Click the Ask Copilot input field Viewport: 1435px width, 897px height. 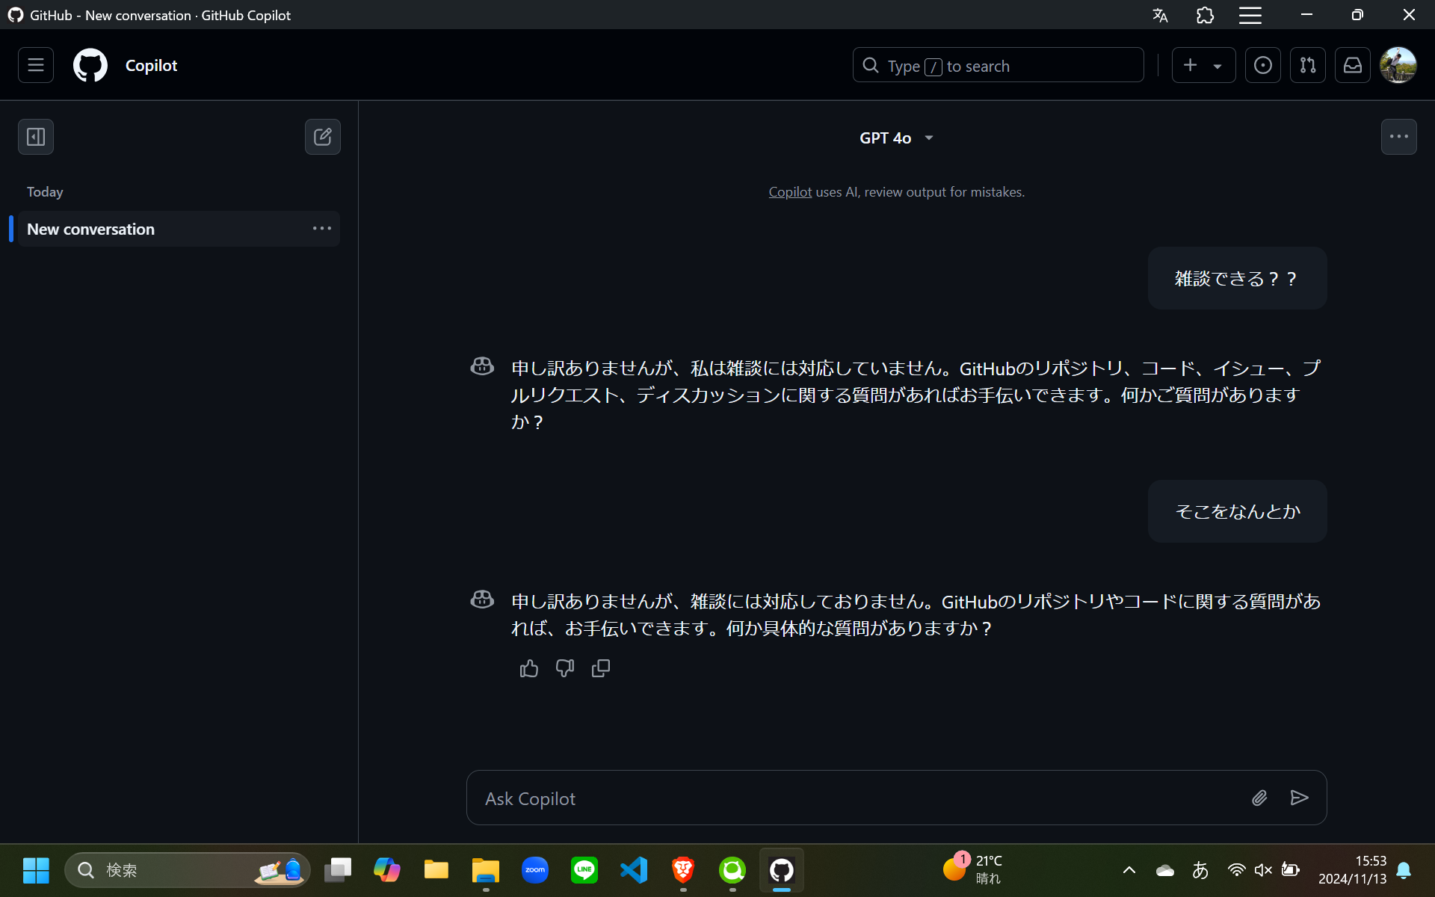click(822, 798)
